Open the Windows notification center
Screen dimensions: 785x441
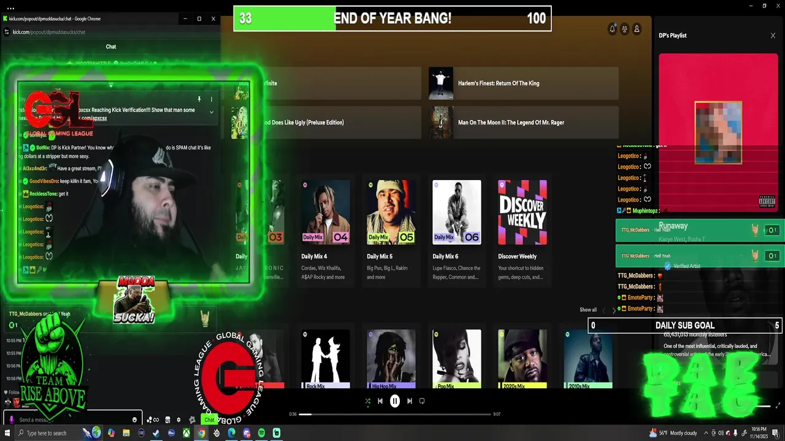pos(776,433)
